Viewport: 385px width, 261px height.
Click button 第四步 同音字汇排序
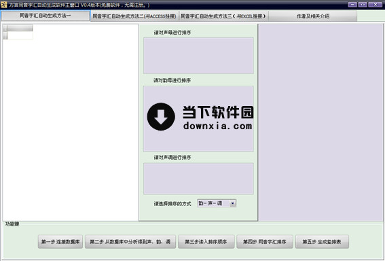click(265, 241)
